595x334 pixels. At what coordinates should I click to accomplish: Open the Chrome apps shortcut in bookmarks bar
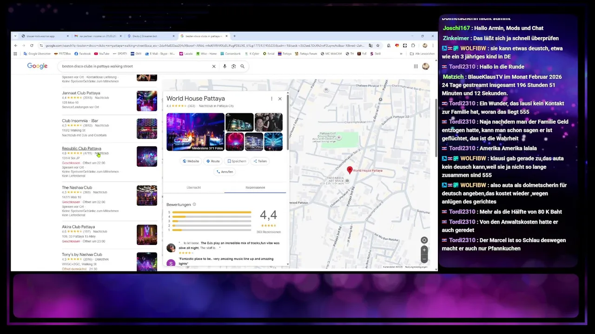click(x=15, y=54)
